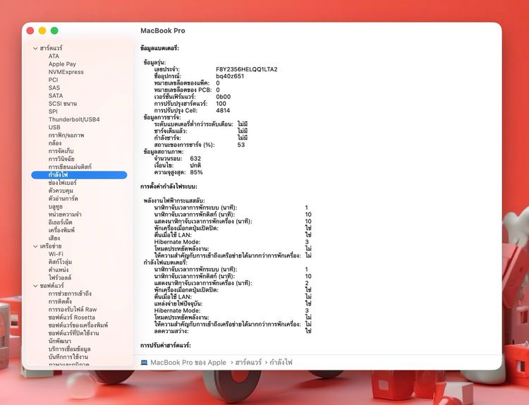Screen dimensions: 529x405
Task: Click the การตั้งค่ากำลังไฟระบบ heading
Action: pyautogui.click(x=169, y=187)
